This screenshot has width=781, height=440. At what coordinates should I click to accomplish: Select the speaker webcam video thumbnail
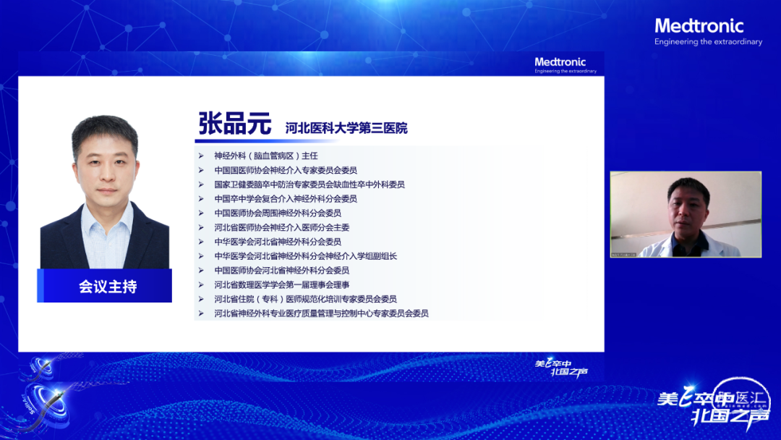coord(685,214)
